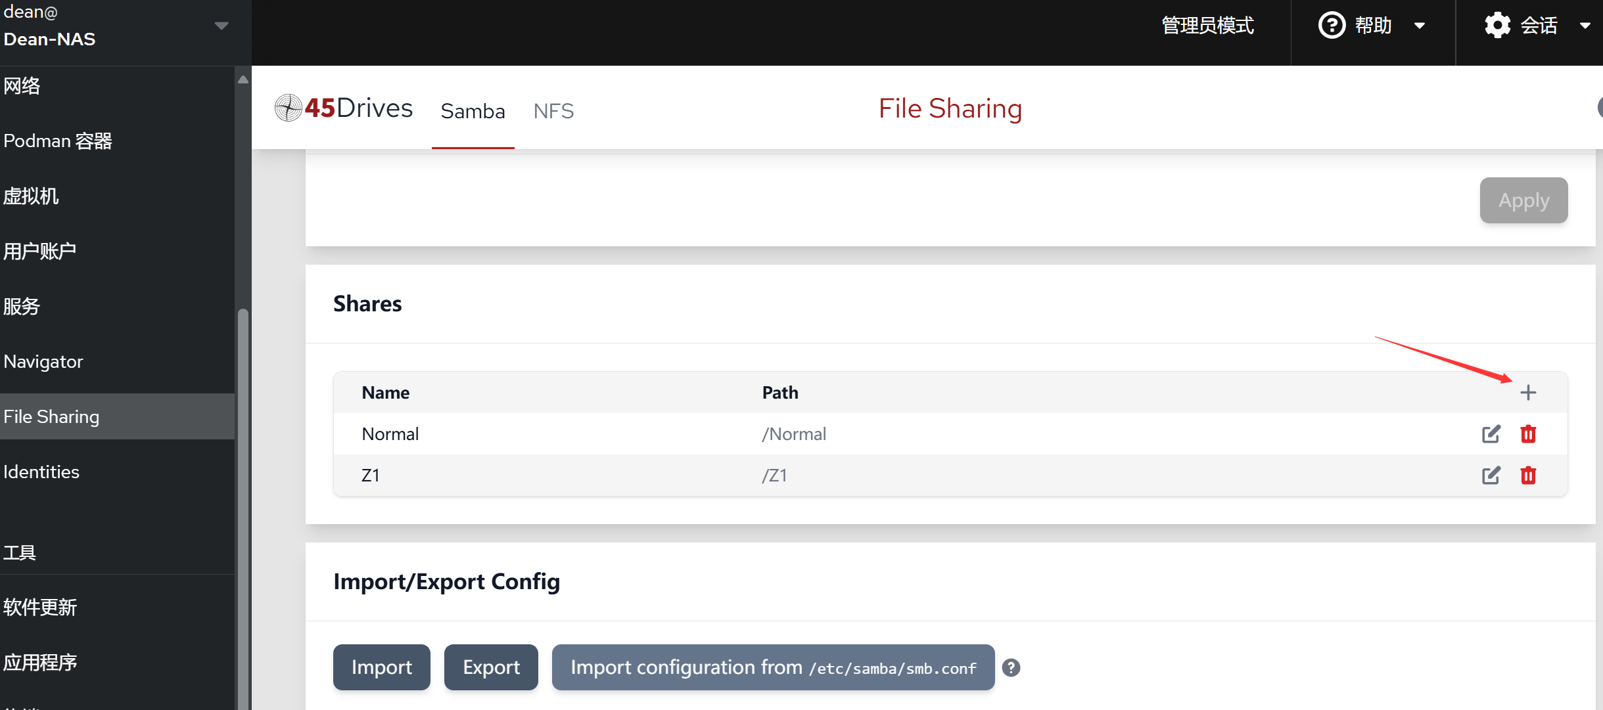Click the plus icon to add share

tap(1528, 392)
